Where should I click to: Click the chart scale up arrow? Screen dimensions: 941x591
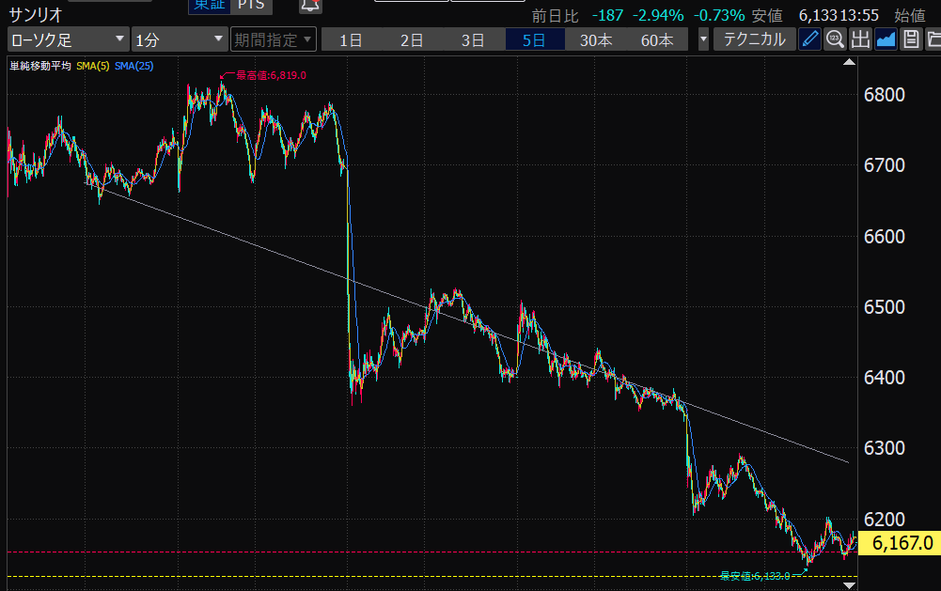tap(849, 62)
